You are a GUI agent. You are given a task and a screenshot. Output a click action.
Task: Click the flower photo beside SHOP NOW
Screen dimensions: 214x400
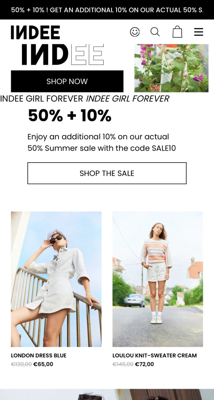pyautogui.click(x=171, y=68)
